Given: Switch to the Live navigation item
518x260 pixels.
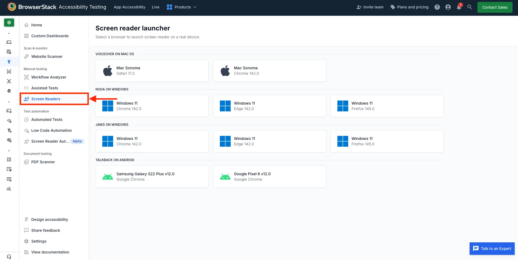Looking at the screenshot, I should [155, 7].
